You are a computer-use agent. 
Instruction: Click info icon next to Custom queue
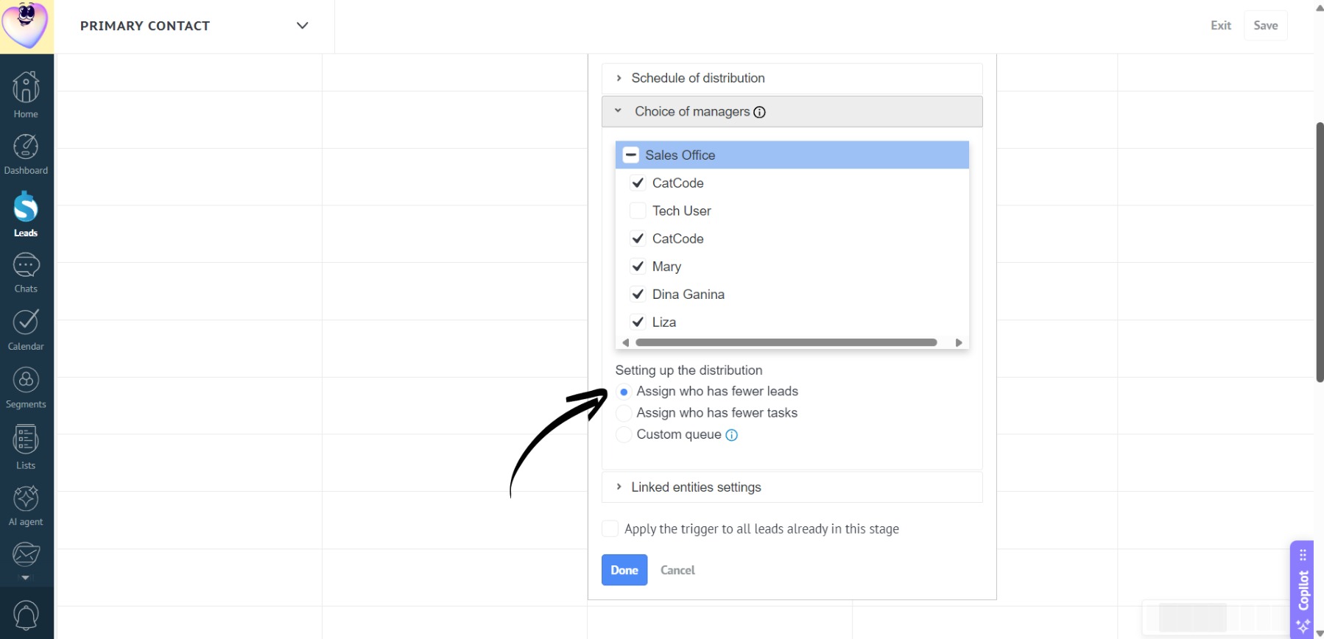(x=731, y=435)
